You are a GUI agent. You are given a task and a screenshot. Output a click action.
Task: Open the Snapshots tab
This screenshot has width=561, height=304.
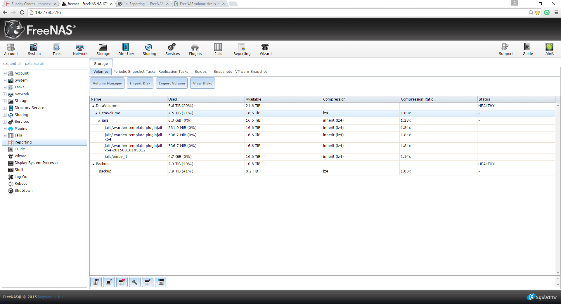[223, 72]
